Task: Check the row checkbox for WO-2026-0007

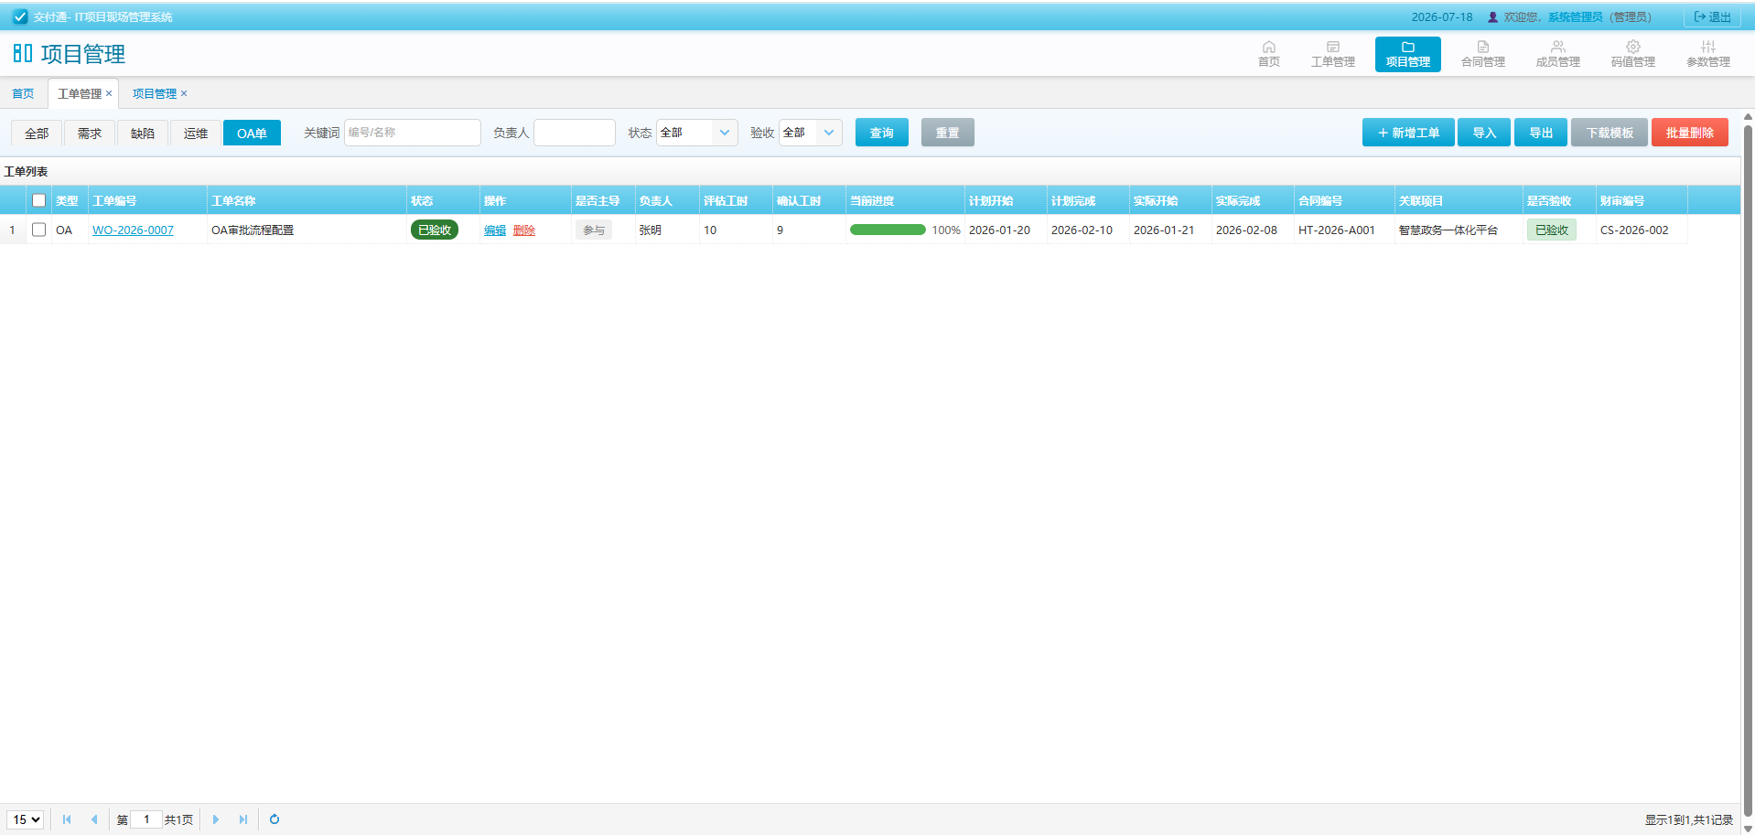Action: coord(38,230)
